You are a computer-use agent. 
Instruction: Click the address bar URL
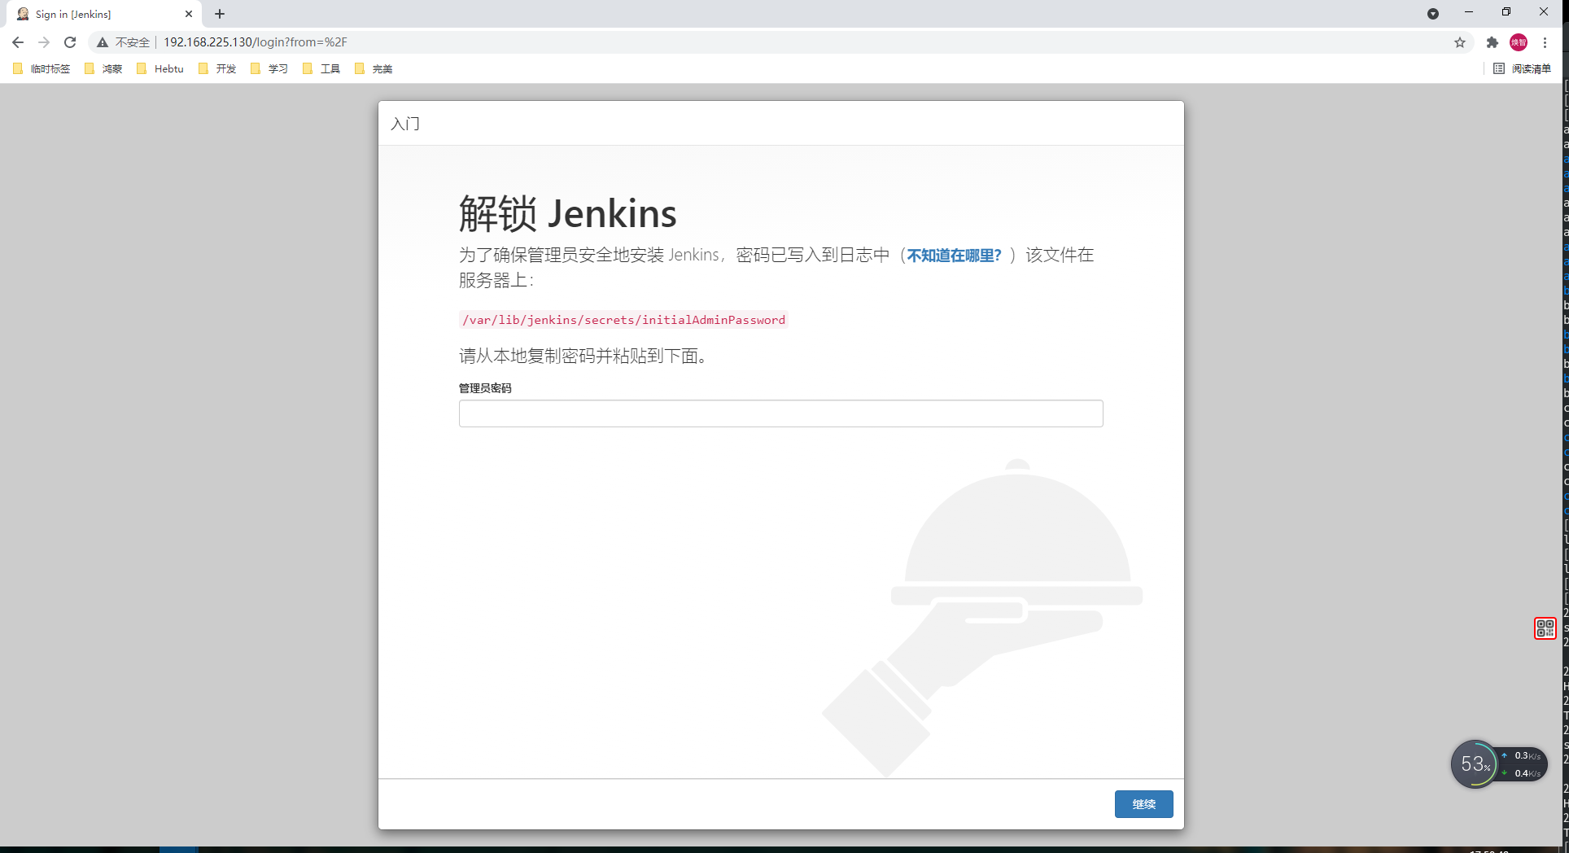pos(256,42)
